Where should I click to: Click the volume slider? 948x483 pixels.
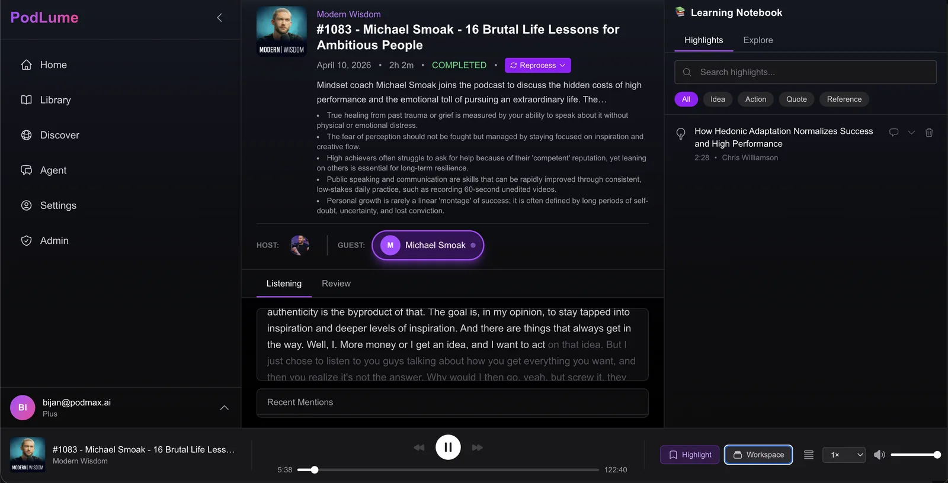(x=915, y=455)
